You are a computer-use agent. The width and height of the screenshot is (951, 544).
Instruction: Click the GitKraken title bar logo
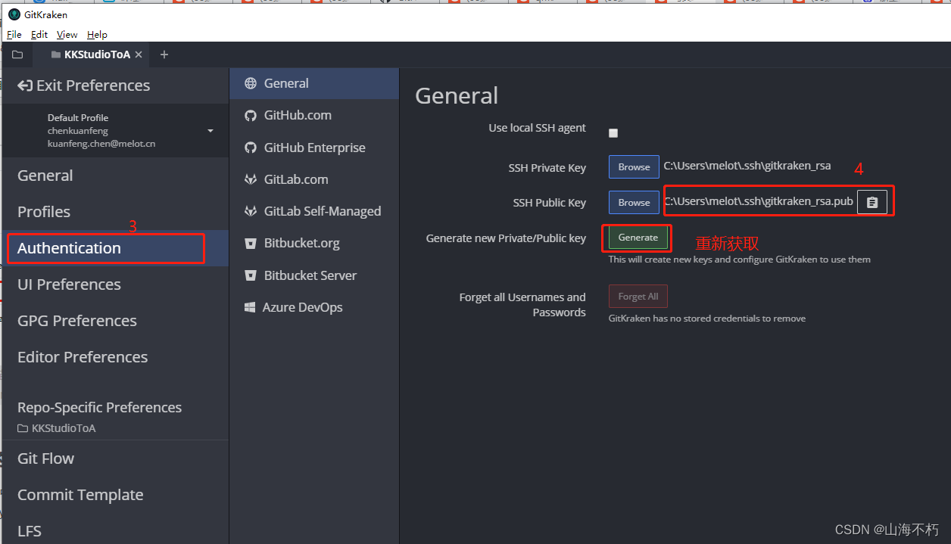pos(14,14)
